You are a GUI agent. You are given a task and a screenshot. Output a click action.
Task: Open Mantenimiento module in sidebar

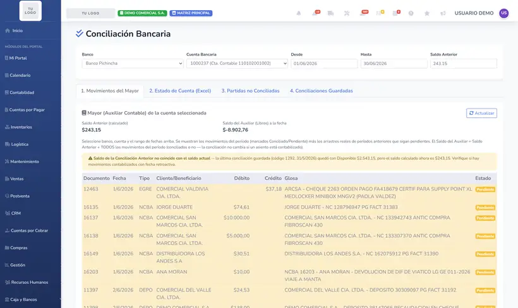point(22,162)
